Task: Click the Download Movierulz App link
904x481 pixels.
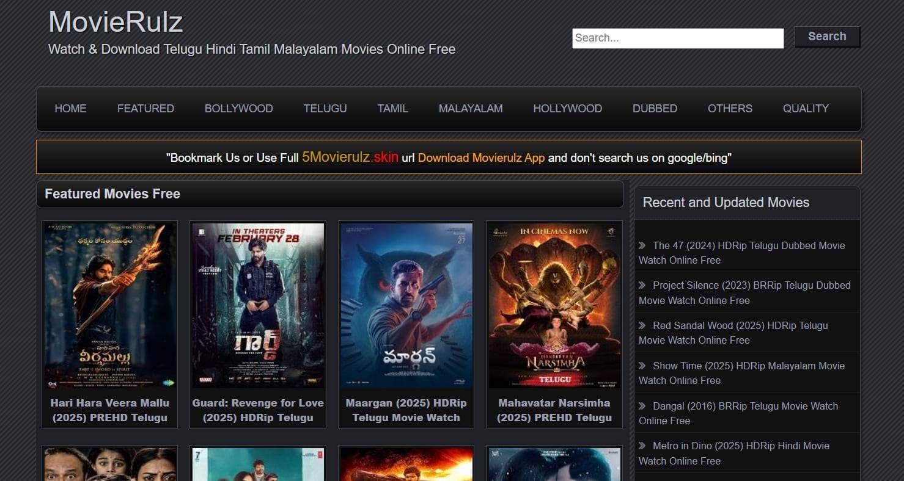Action: click(x=481, y=157)
